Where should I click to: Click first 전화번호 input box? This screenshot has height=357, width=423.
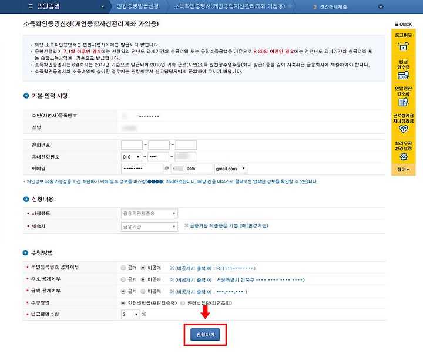click(x=132, y=145)
